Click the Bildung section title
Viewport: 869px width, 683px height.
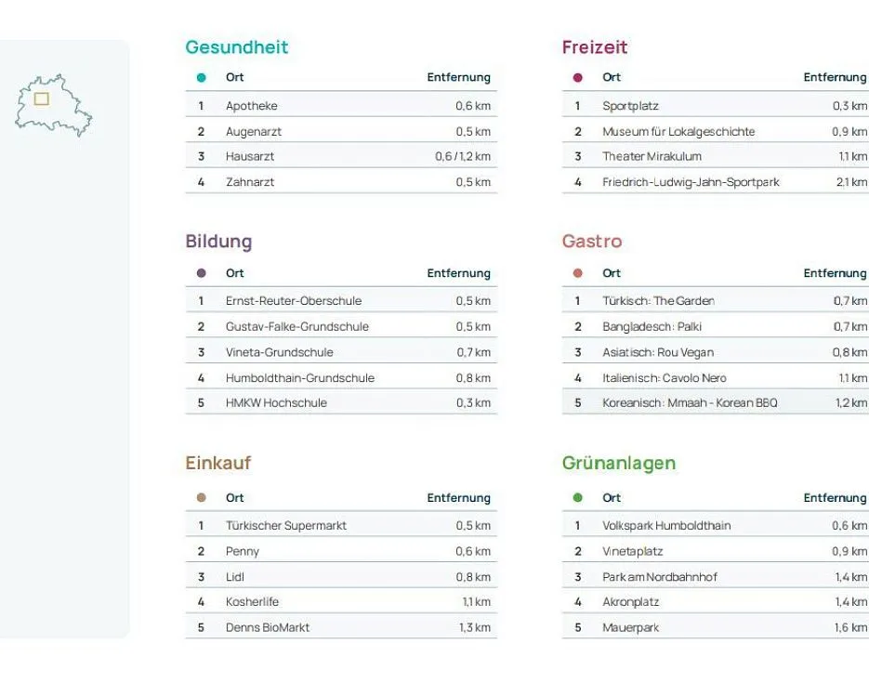tap(218, 242)
